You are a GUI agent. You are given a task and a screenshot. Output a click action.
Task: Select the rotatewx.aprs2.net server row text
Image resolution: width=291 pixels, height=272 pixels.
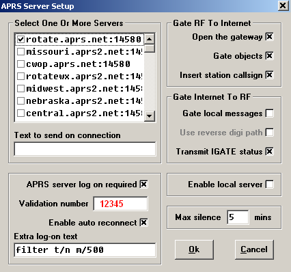pyautogui.click(x=84, y=77)
